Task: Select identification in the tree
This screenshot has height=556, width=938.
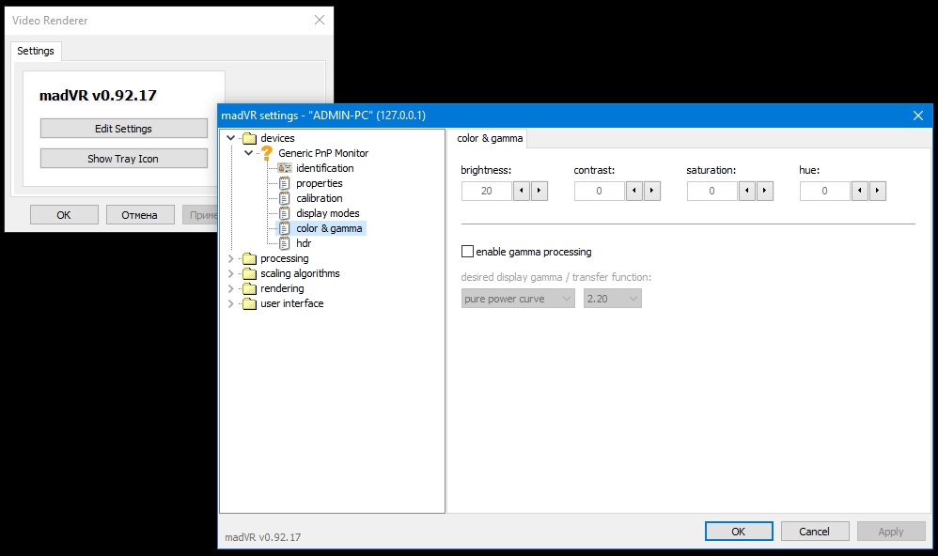Action: click(x=325, y=168)
